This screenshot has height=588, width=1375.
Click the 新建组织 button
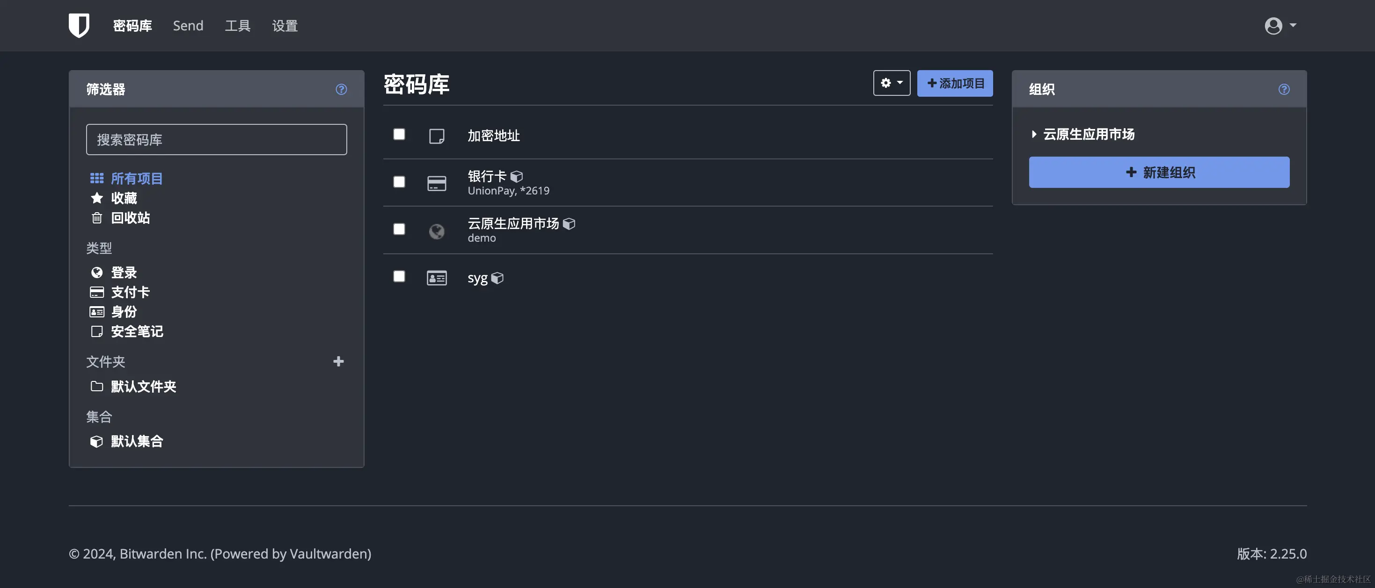click(x=1159, y=172)
